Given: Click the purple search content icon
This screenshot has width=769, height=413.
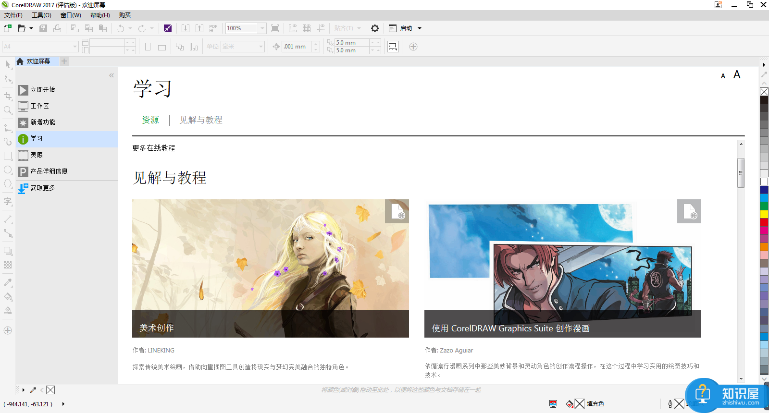Looking at the screenshot, I should pyautogui.click(x=168, y=28).
